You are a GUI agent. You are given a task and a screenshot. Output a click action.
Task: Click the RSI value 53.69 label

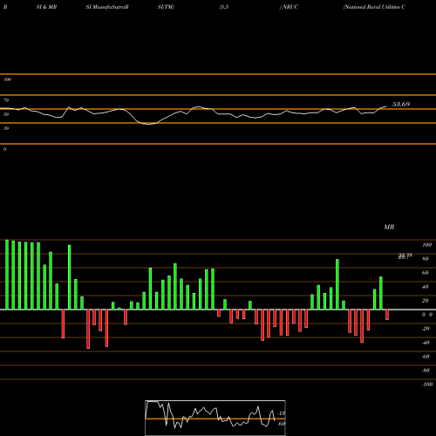click(401, 104)
